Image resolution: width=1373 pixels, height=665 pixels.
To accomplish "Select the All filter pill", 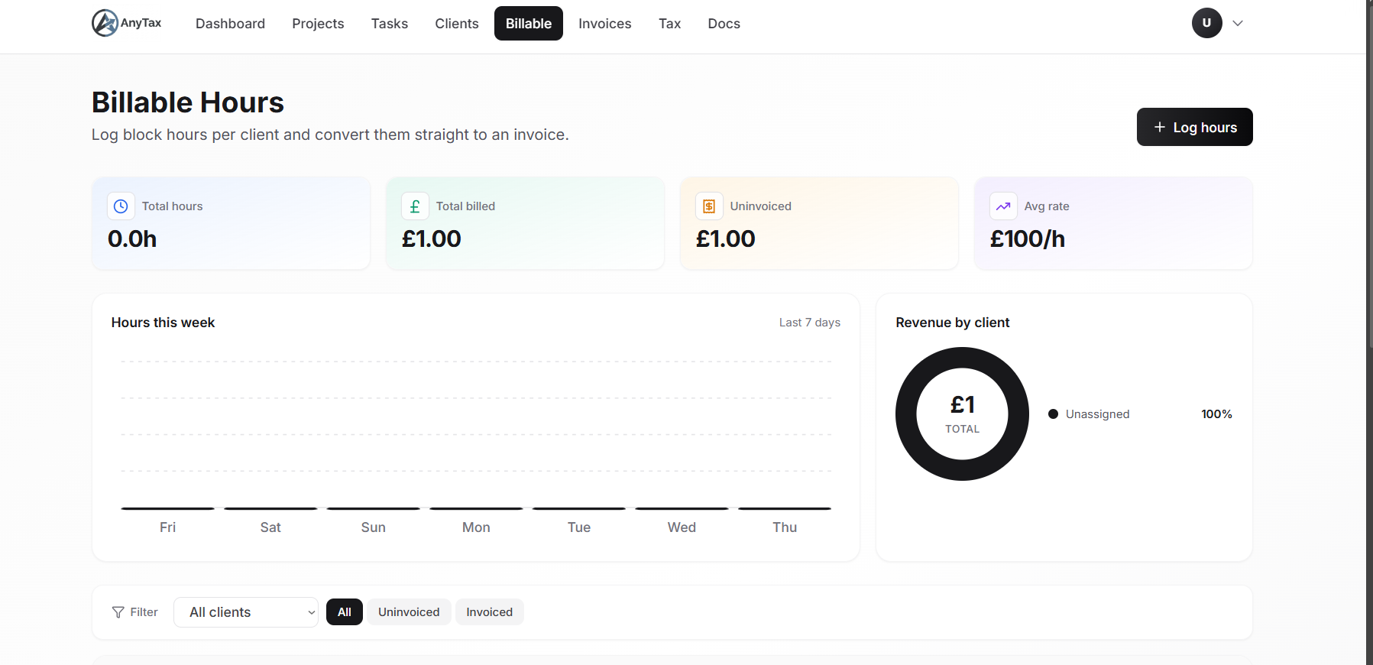I will [345, 612].
